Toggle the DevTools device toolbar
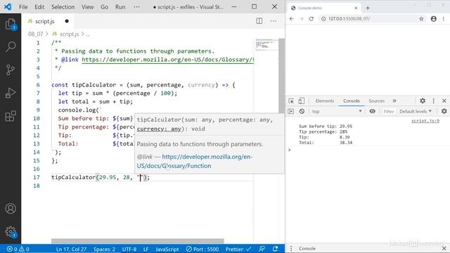The image size is (450, 253). click(x=302, y=100)
